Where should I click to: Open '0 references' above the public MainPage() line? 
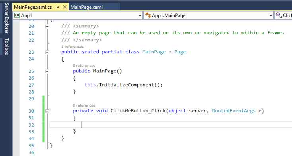point(84,66)
